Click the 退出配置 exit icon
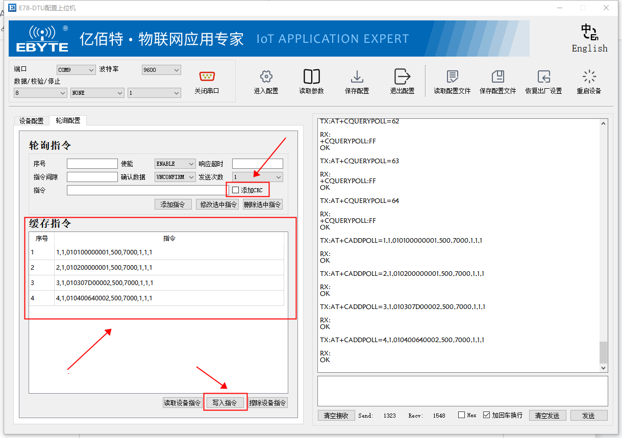This screenshot has height=438, width=622. 402,81
